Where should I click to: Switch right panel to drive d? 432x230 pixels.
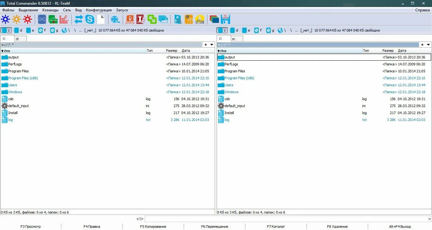coord(234,30)
